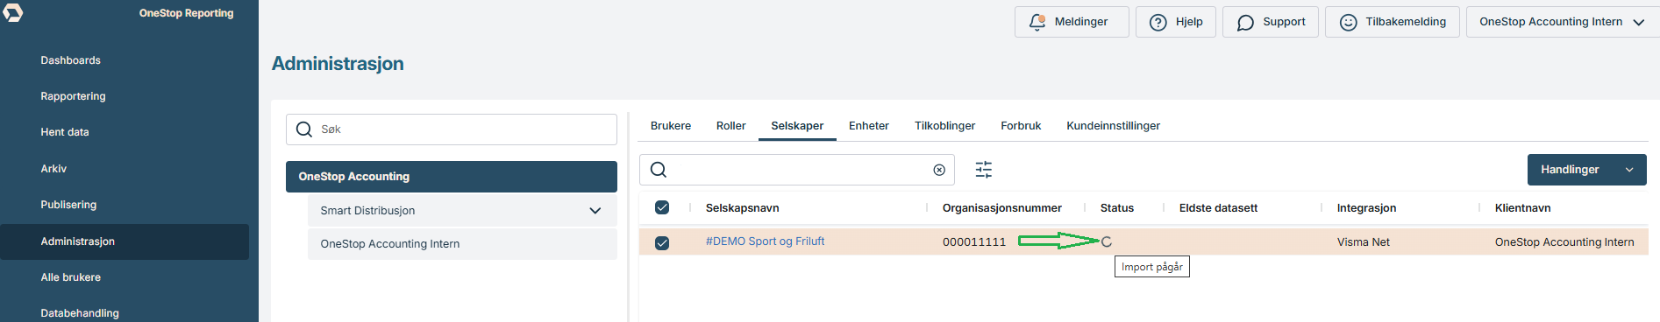
Task: Switch to Brukere tab
Action: coord(671,126)
